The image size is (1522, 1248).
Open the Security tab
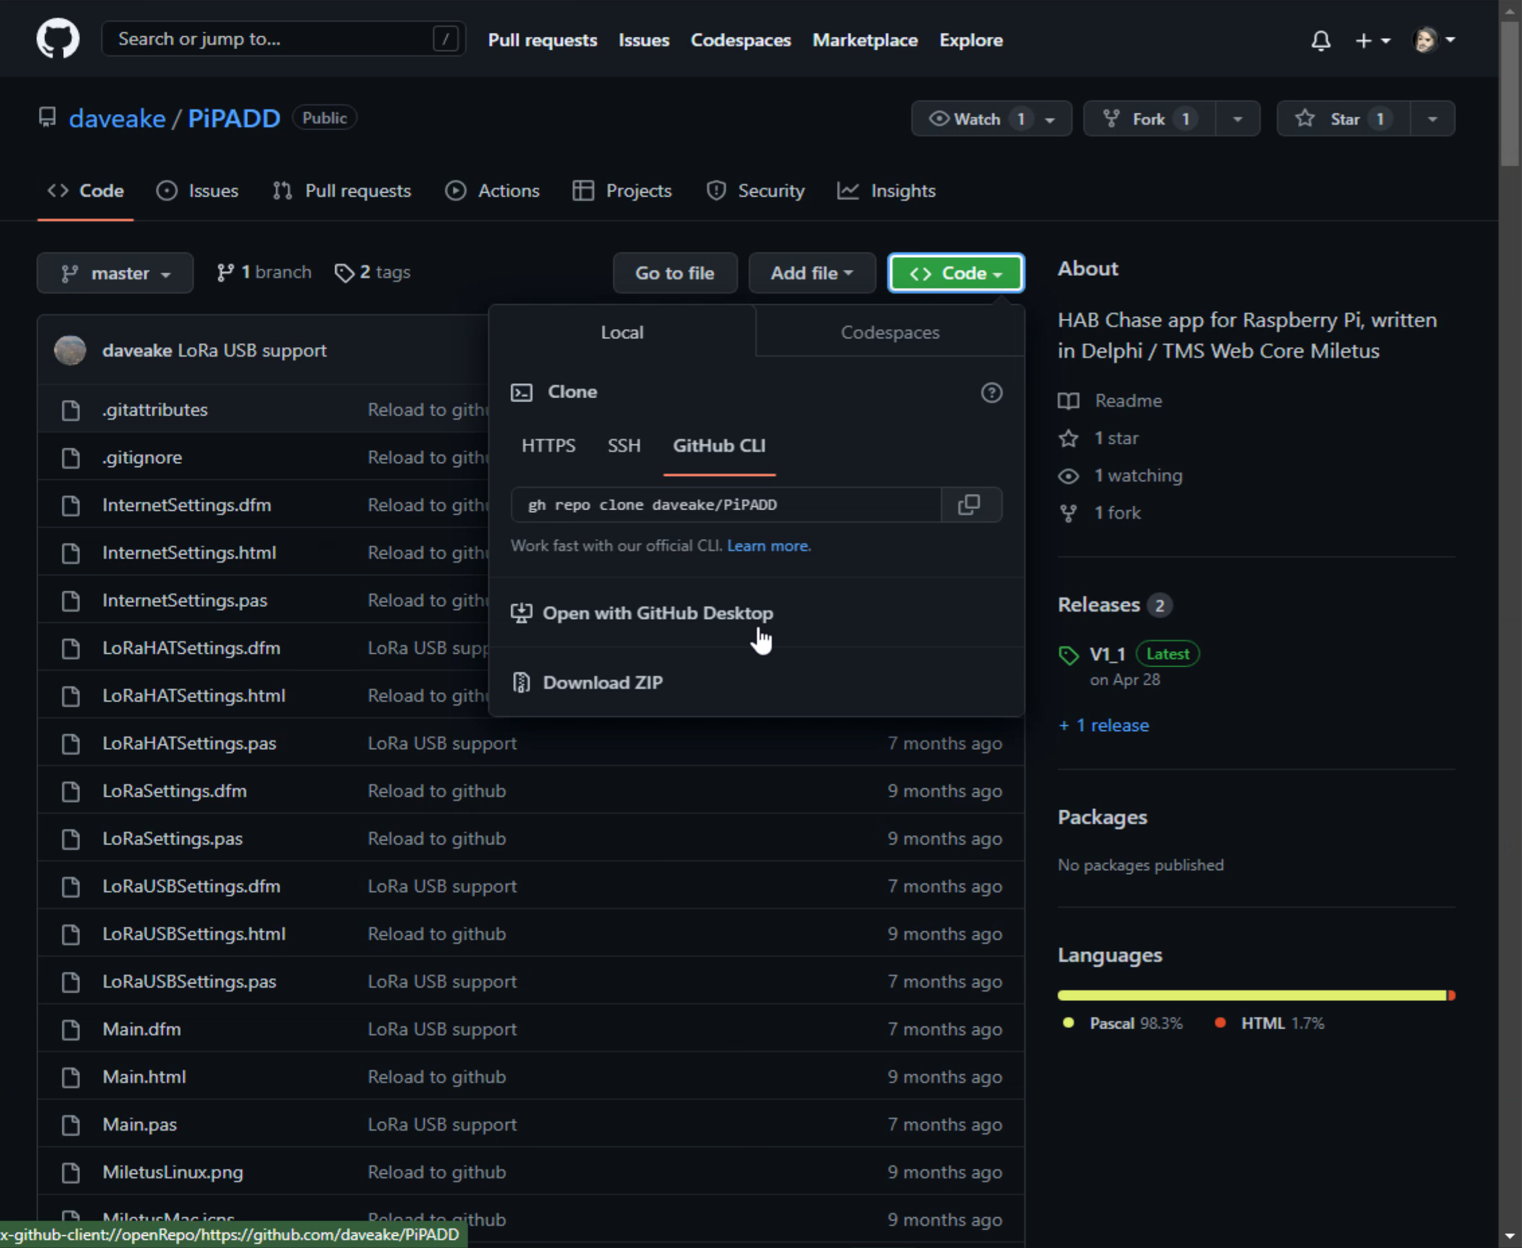[755, 191]
